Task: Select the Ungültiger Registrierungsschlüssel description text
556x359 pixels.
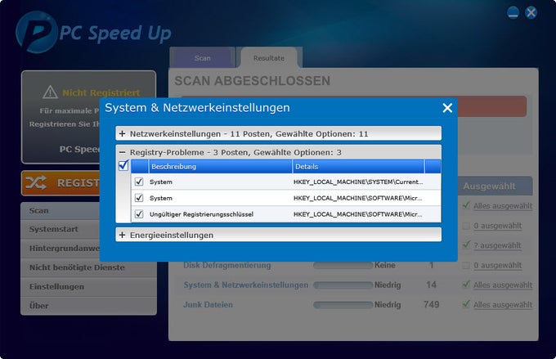Action: [201, 214]
